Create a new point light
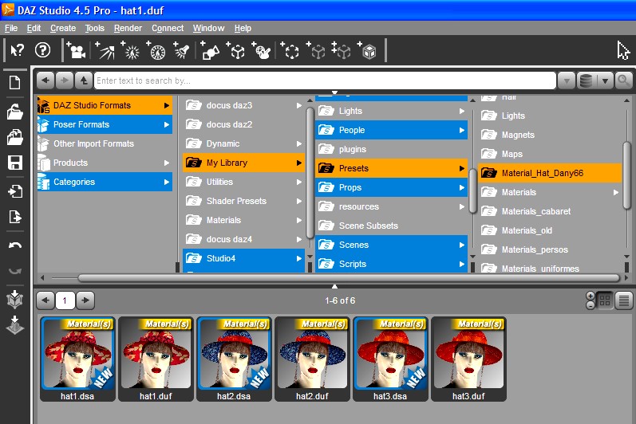Viewport: 636px width, 424px height. point(130,51)
